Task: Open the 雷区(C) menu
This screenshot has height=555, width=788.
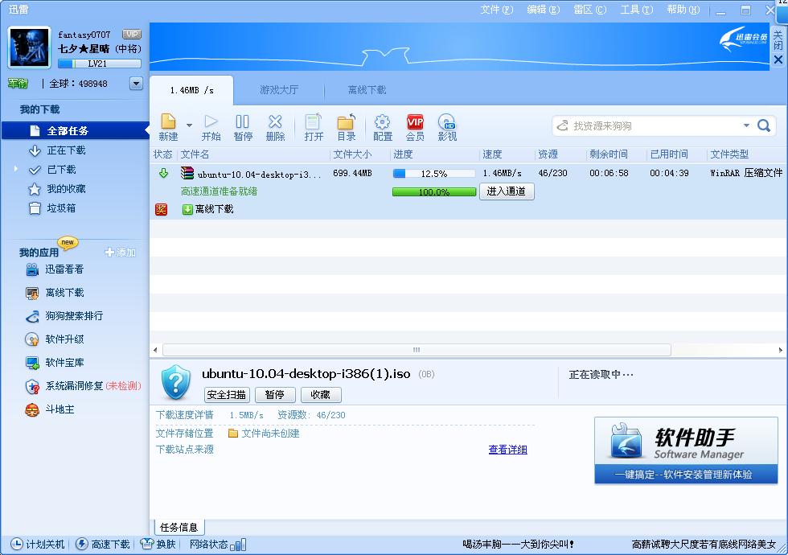Action: 590,10
